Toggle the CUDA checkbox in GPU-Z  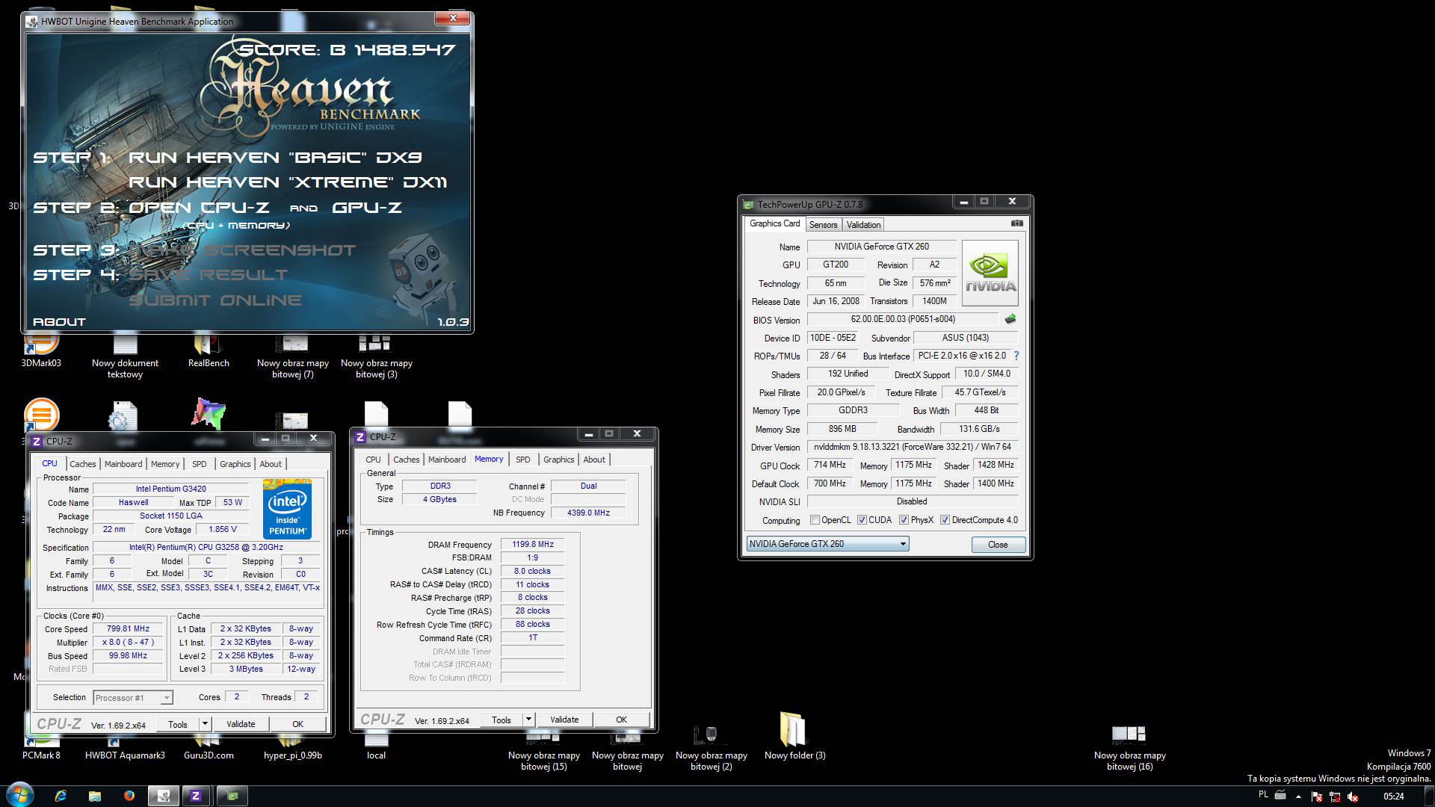click(x=862, y=520)
